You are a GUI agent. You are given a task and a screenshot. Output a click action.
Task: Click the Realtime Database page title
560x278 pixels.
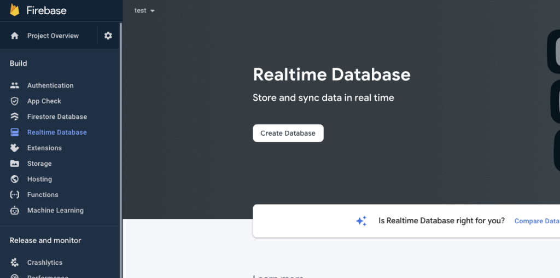pos(332,74)
